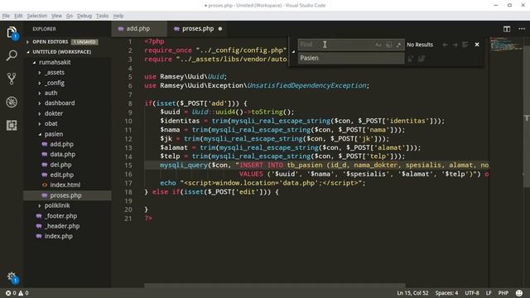Viewport: 530px width, 298px height.
Task: Toggle Match Case in Find box
Action: [x=378, y=45]
